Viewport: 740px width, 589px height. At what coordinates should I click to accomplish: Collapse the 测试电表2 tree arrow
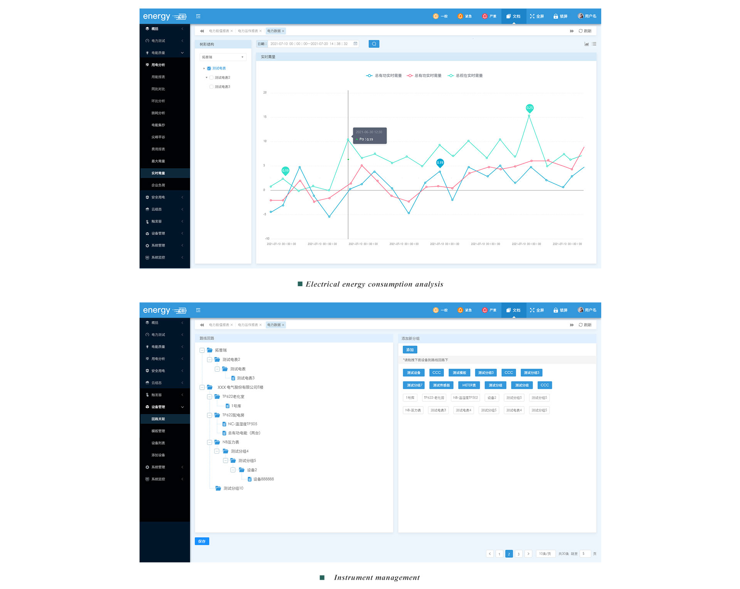207,78
